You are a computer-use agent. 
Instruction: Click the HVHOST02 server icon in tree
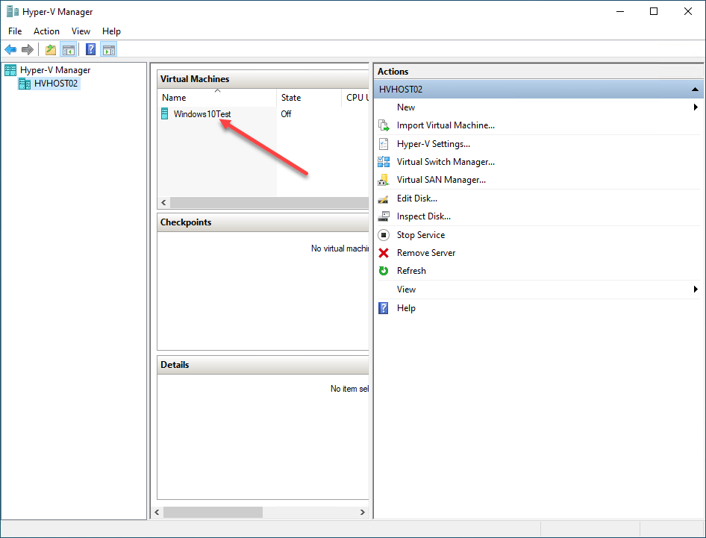25,84
